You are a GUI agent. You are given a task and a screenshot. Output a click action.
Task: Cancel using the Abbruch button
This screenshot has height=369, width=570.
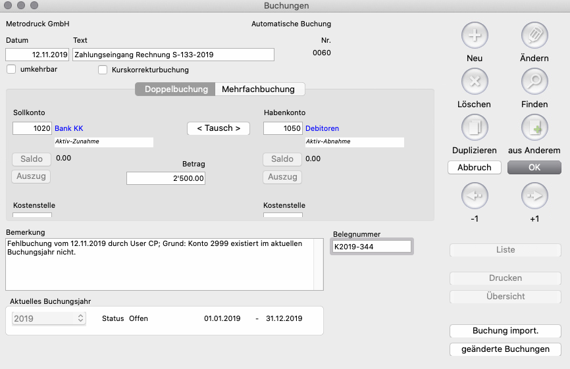[475, 168]
